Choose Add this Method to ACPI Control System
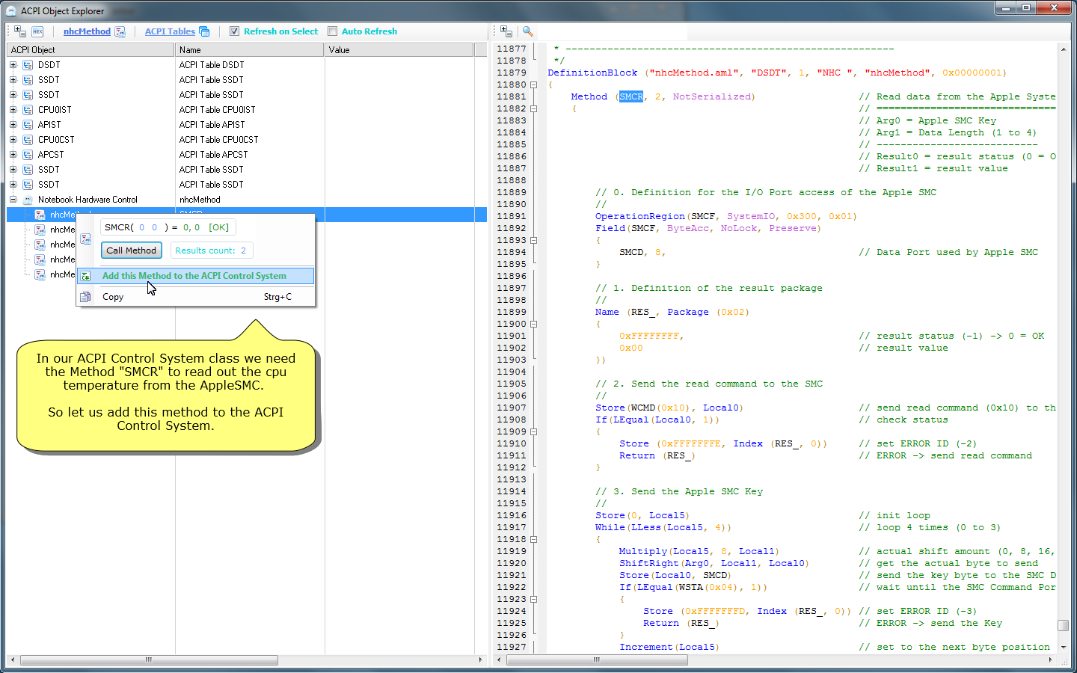Image resolution: width=1077 pixels, height=673 pixels. (194, 276)
